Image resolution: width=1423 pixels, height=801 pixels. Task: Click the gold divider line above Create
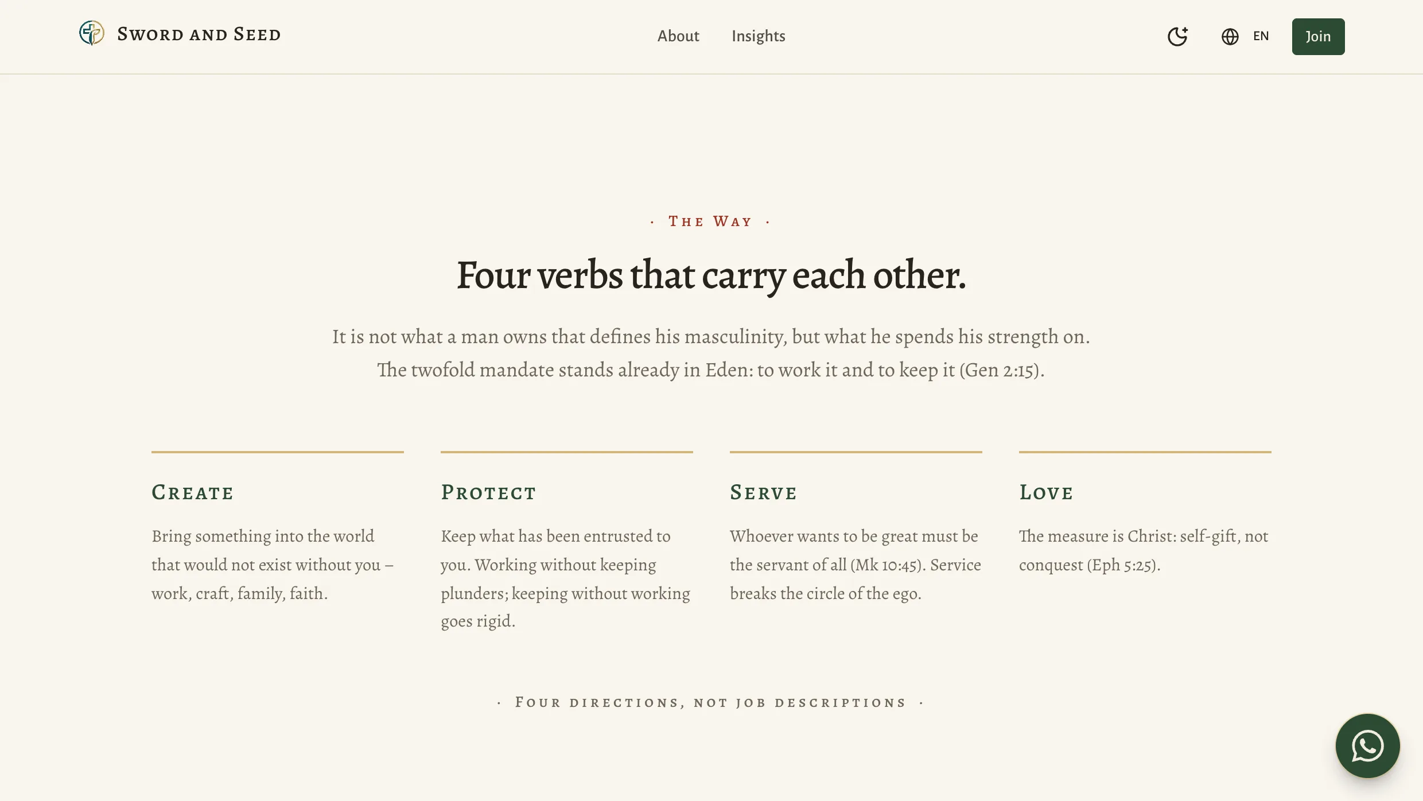coord(278,452)
